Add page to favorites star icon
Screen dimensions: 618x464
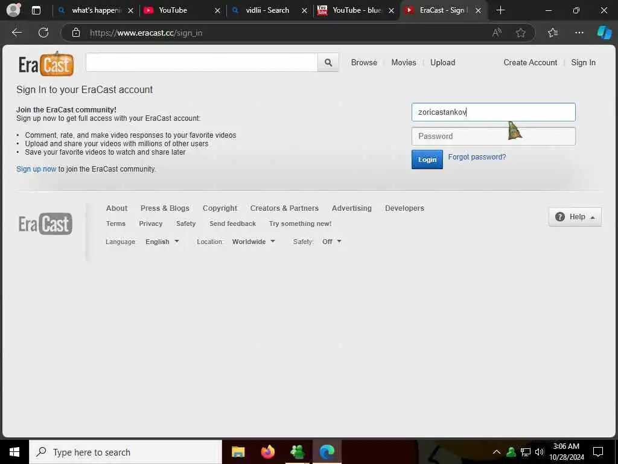click(x=521, y=33)
